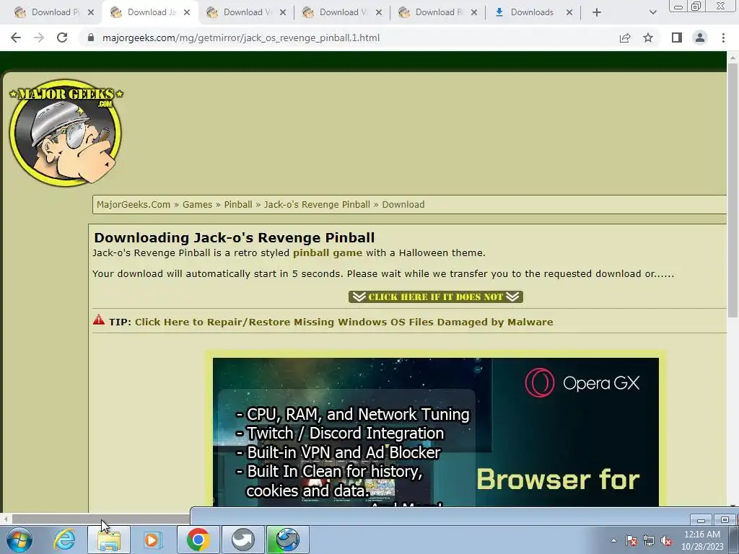The height and width of the screenshot is (554, 739).
Task: Open the Pinball breadcrumb link
Action: [238, 204]
